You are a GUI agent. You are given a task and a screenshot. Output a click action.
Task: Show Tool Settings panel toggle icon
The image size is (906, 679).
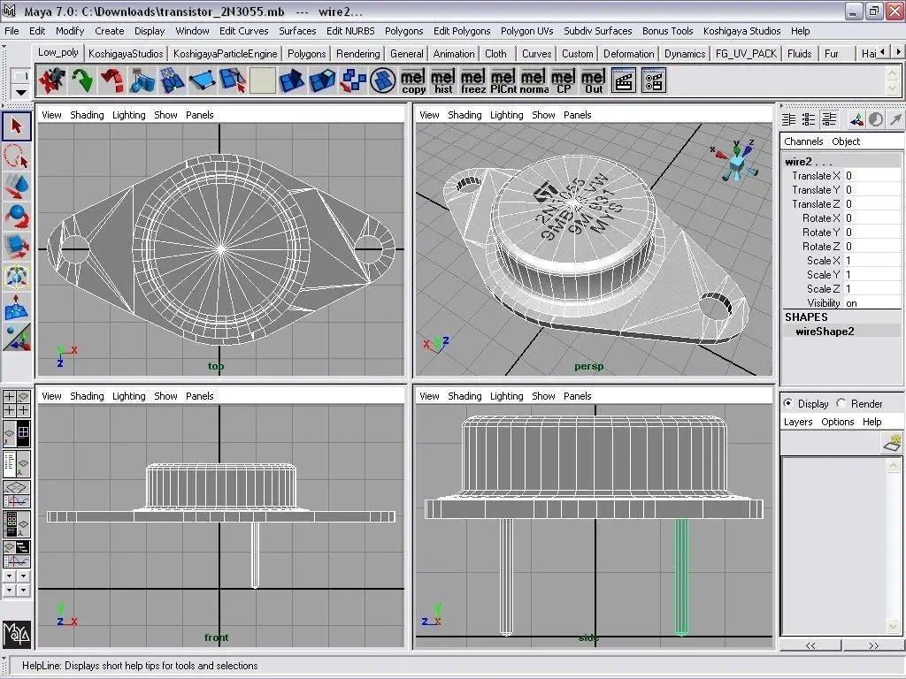coord(809,119)
